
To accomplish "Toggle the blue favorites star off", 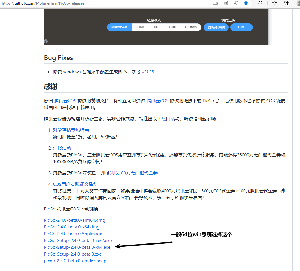I will 246,3.
